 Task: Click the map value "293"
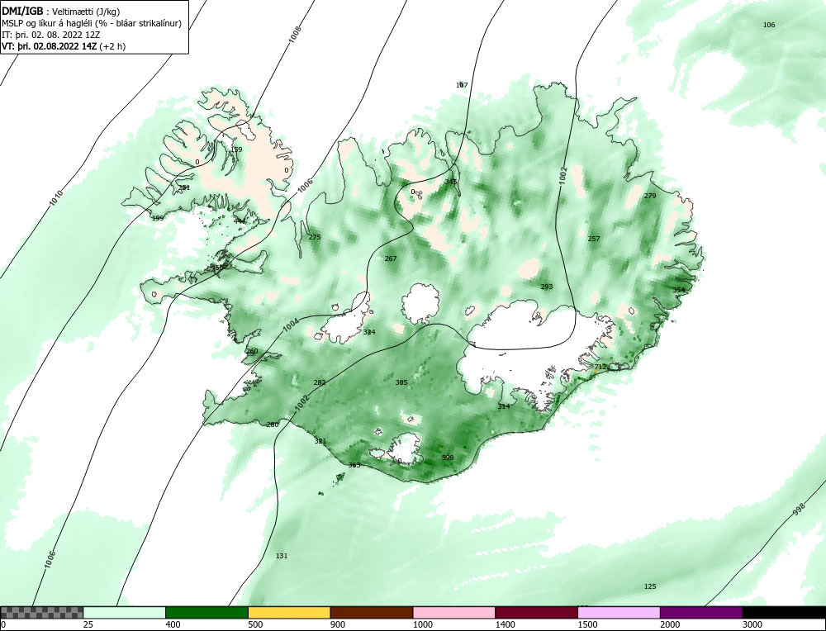tap(547, 287)
